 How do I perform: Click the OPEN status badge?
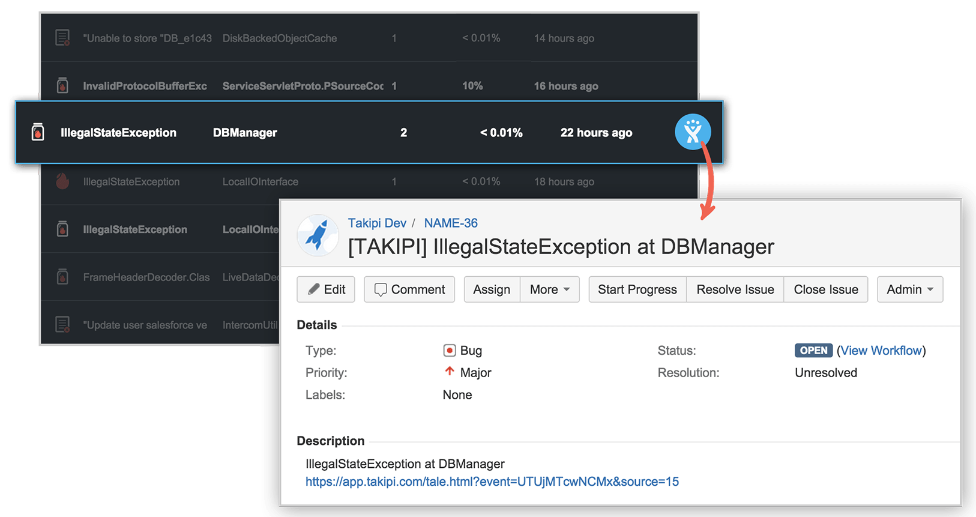[813, 351]
